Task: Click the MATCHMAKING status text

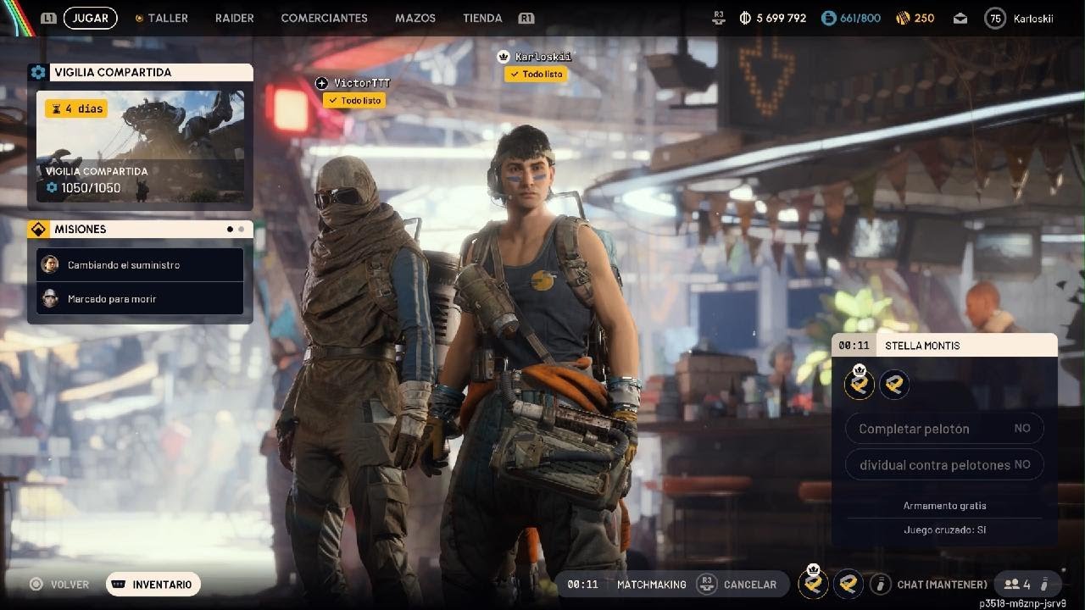Action: 652,584
